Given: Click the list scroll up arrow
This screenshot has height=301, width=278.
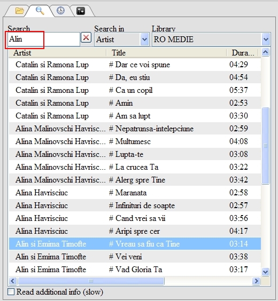Looking at the screenshot, I should 266,52.
